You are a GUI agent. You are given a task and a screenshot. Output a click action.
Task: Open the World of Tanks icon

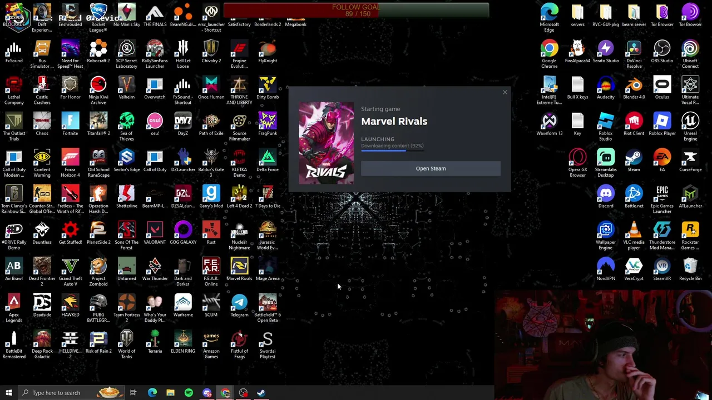click(126, 344)
